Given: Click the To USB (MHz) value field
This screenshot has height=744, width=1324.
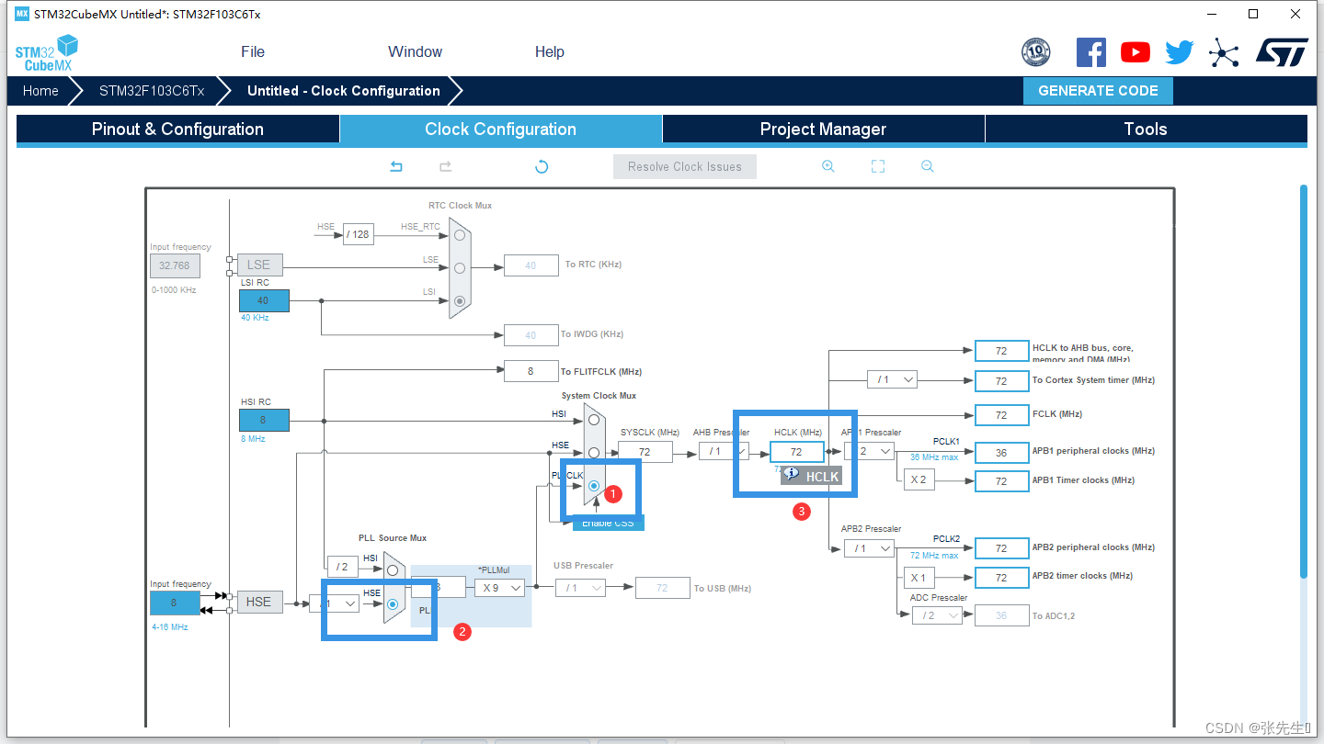Looking at the screenshot, I should point(662,588).
